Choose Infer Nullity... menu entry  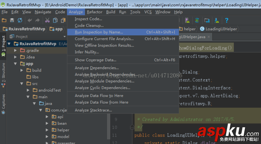pyautogui.click(x=123, y=52)
